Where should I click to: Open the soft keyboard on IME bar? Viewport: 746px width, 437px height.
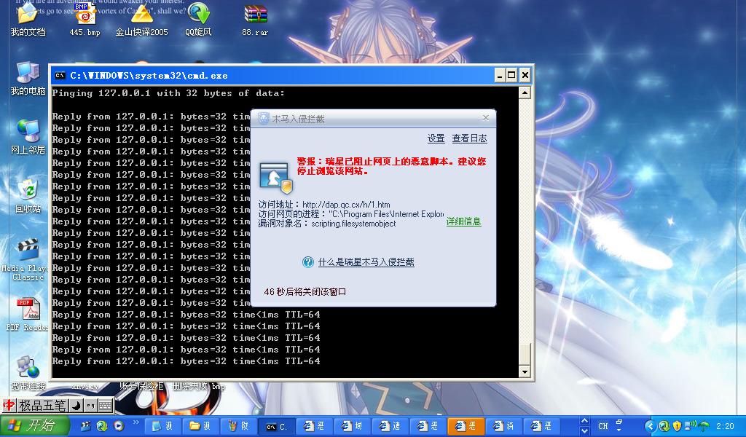point(106,405)
